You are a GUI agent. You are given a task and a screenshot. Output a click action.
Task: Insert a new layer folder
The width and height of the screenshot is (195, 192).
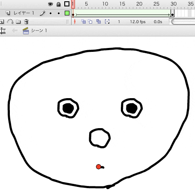pos(18,22)
